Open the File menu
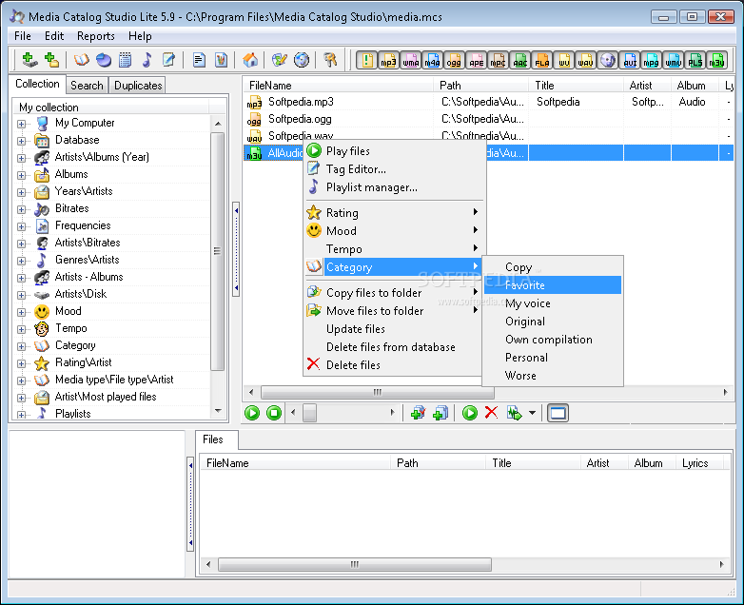This screenshot has width=744, height=605. point(22,36)
